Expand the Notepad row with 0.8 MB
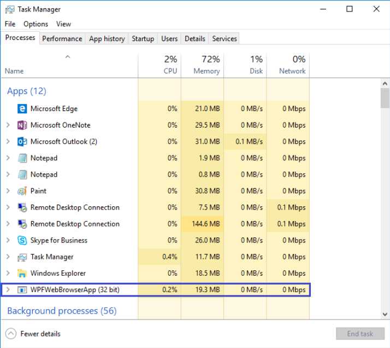390x348 pixels. [x=8, y=175]
